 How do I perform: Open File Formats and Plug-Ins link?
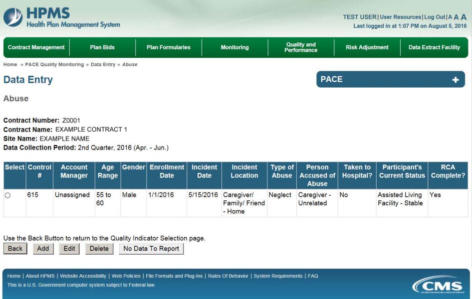pyautogui.click(x=174, y=276)
